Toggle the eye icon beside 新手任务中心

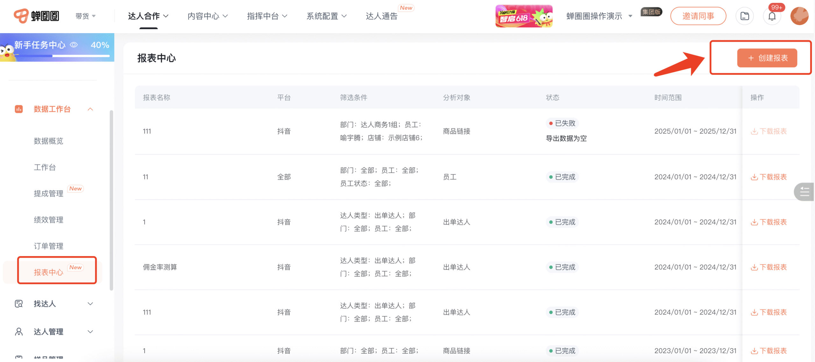(x=74, y=45)
